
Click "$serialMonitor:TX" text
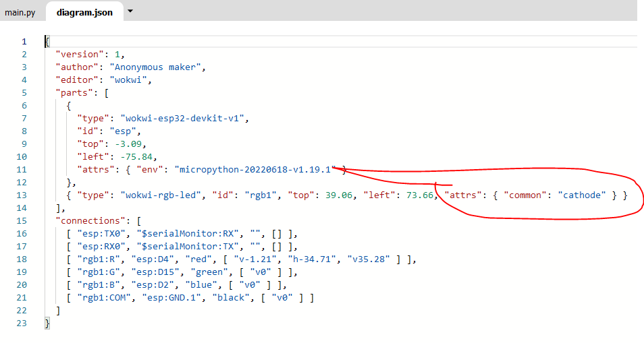(x=188, y=246)
